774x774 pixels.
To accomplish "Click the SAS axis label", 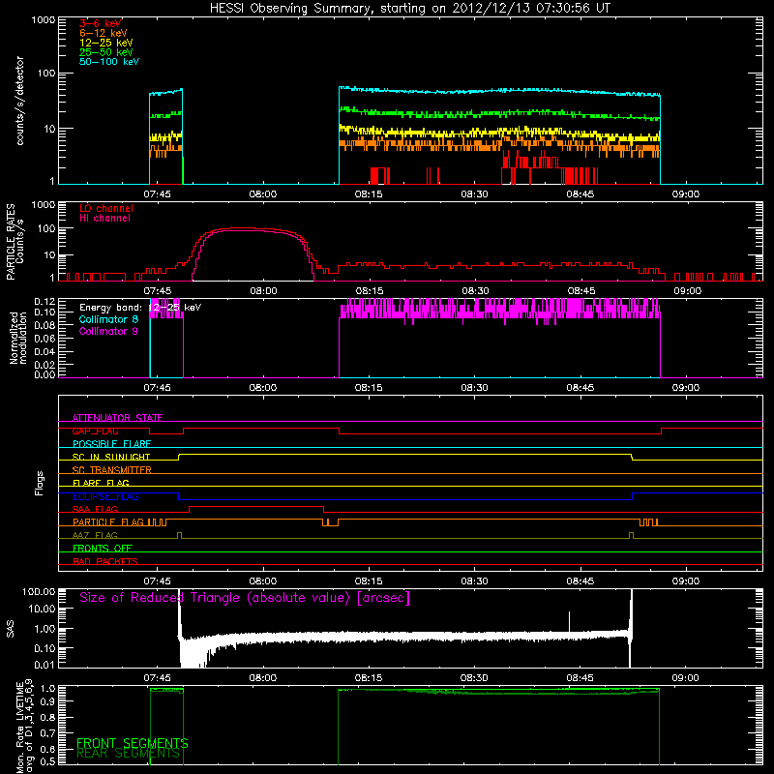I will pyautogui.click(x=11, y=628).
